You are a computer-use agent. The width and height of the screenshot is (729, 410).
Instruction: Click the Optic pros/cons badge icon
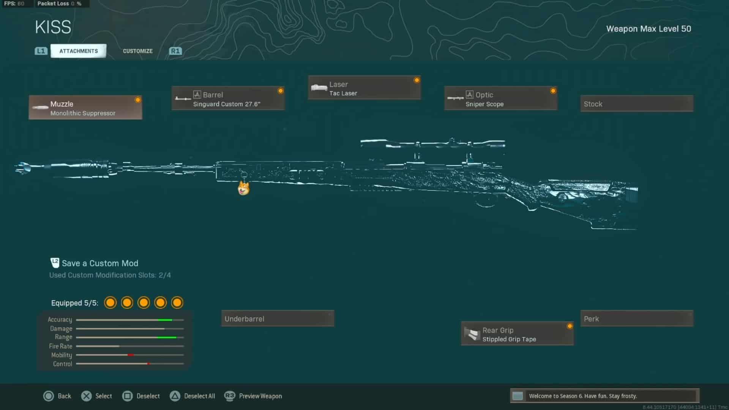click(x=470, y=95)
